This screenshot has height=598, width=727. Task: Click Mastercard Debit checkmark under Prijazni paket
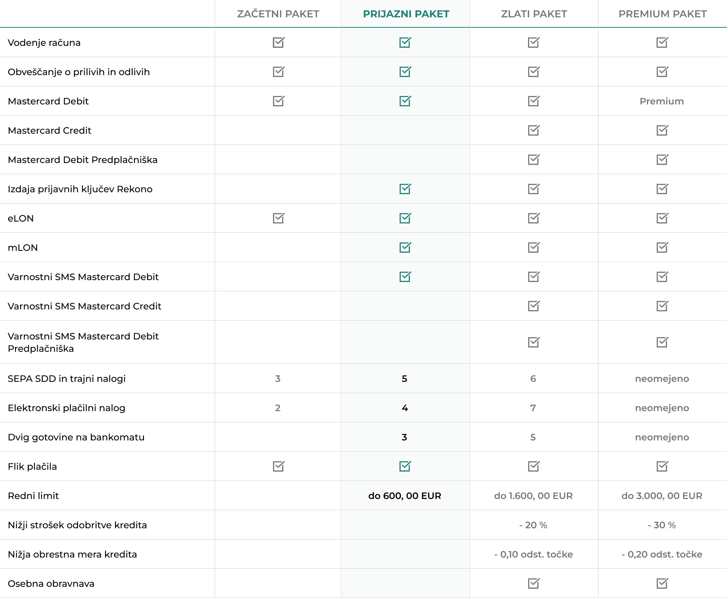click(405, 101)
